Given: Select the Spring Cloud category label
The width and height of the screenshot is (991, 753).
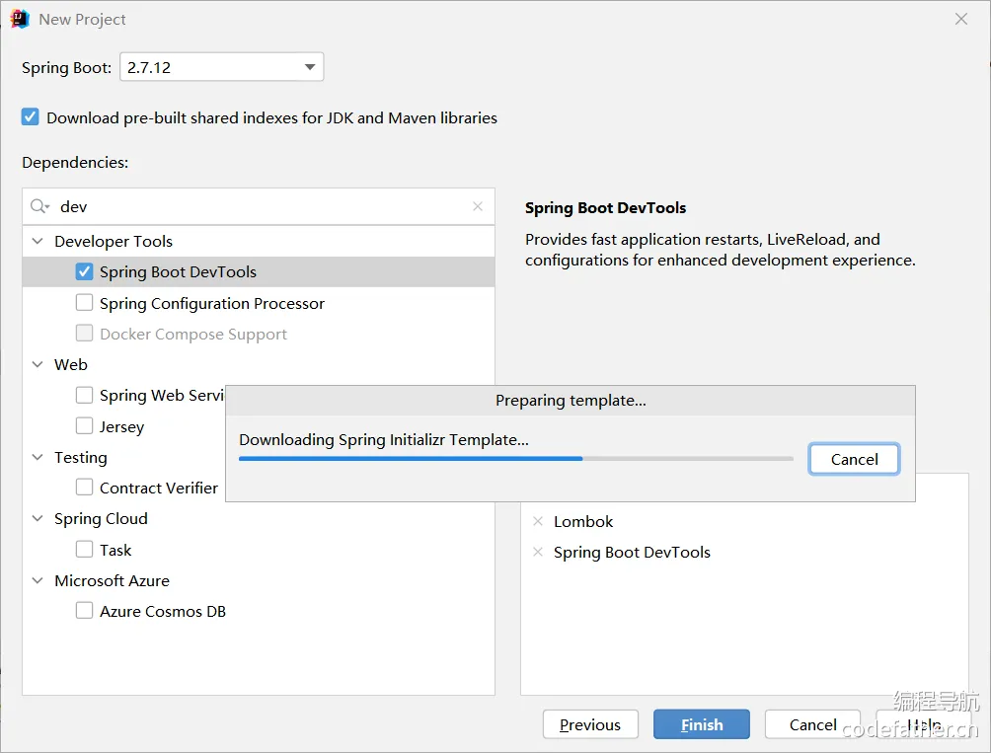Looking at the screenshot, I should pyautogui.click(x=101, y=519).
